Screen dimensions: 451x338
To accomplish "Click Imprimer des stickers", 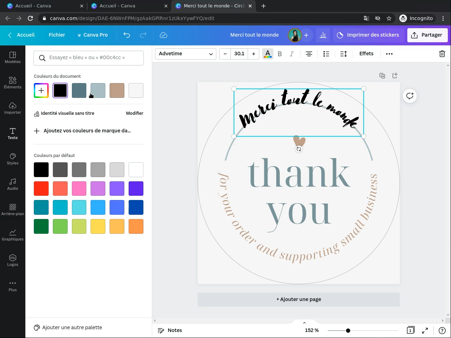I will (x=369, y=35).
